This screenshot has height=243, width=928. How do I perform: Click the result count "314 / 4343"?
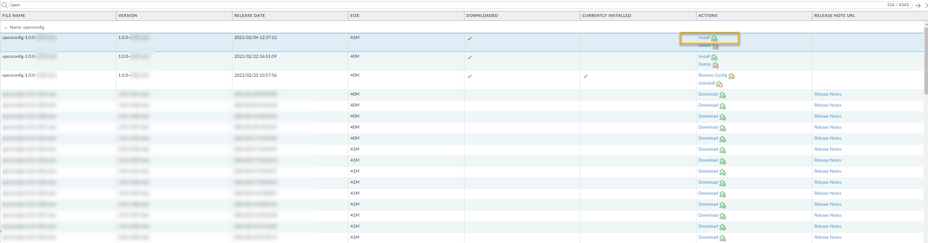898,5
